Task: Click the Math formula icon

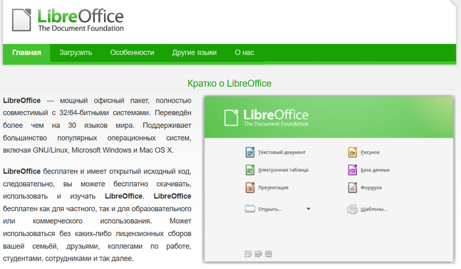Action: pyautogui.click(x=352, y=187)
